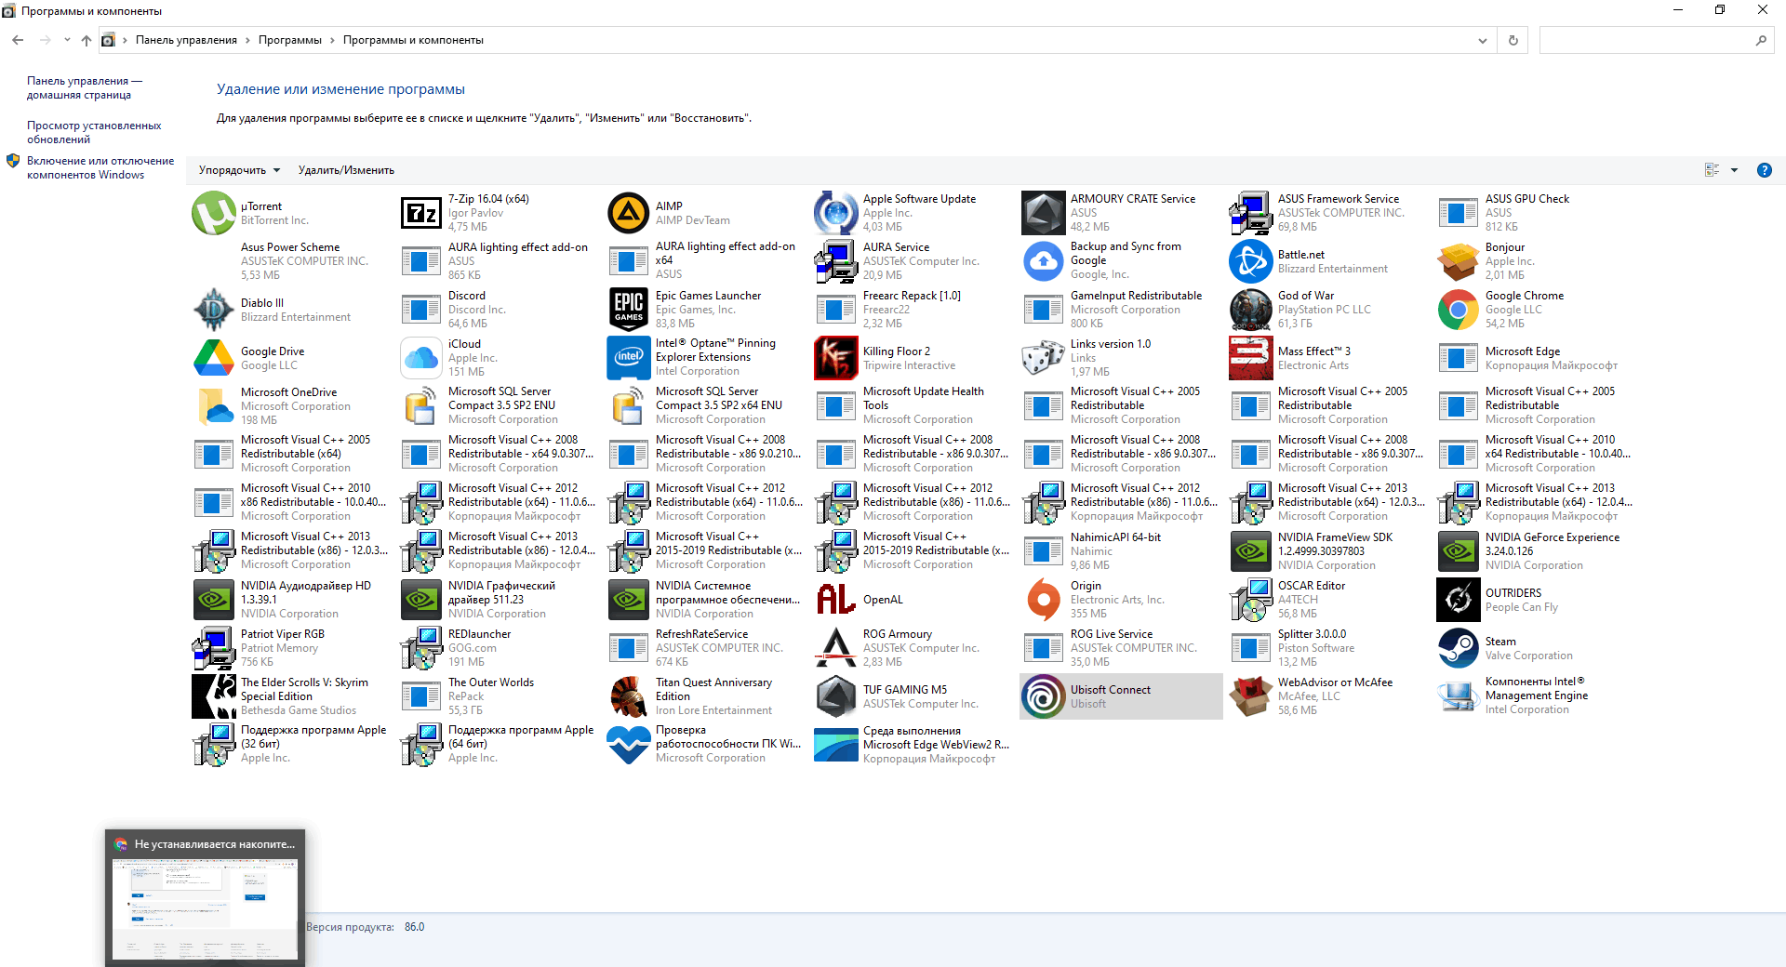The image size is (1786, 967).
Task: Open Включение или отключение компонентов Windows
Action: (x=100, y=167)
